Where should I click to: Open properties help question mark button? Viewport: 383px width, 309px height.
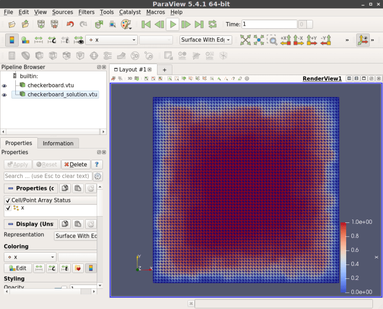point(97,165)
